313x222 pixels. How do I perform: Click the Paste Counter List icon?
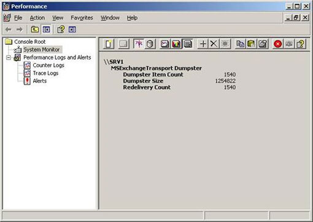[252, 44]
